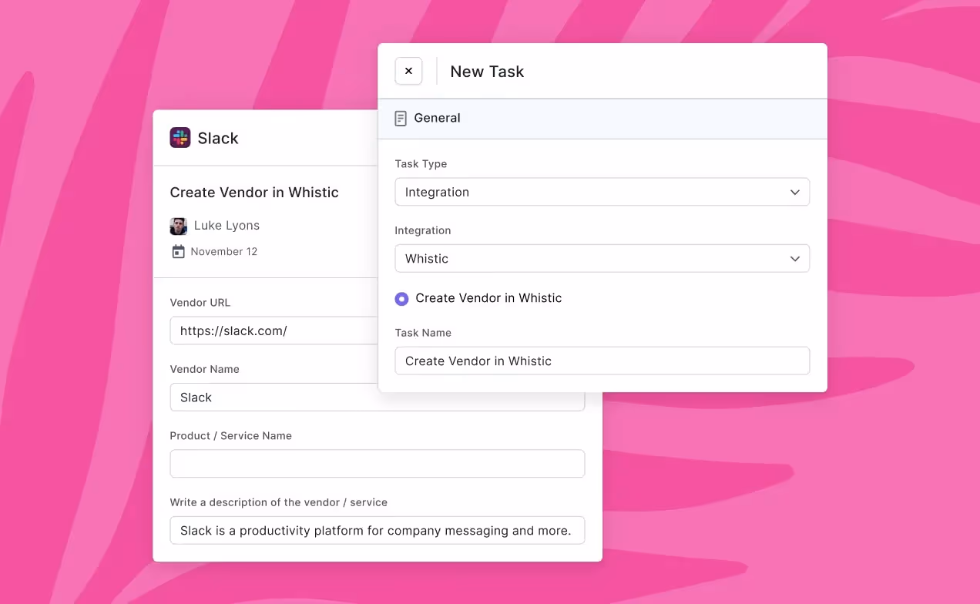The image size is (980, 604).
Task: Open the Task Type dropdown showing Integration
Action: click(602, 192)
